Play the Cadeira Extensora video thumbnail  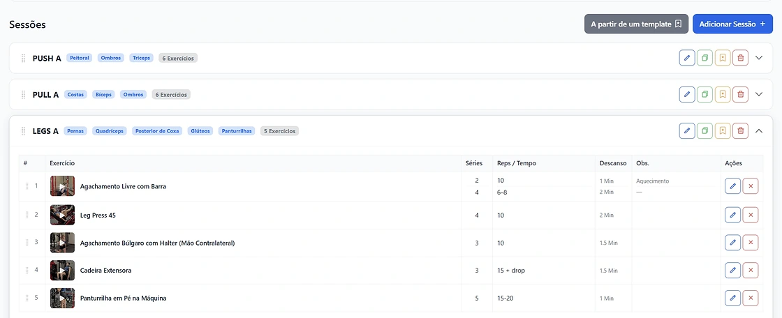62,270
